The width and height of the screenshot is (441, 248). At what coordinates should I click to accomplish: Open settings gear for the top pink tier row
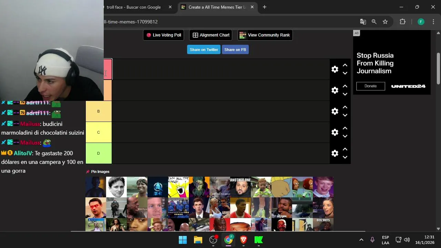[335, 69]
